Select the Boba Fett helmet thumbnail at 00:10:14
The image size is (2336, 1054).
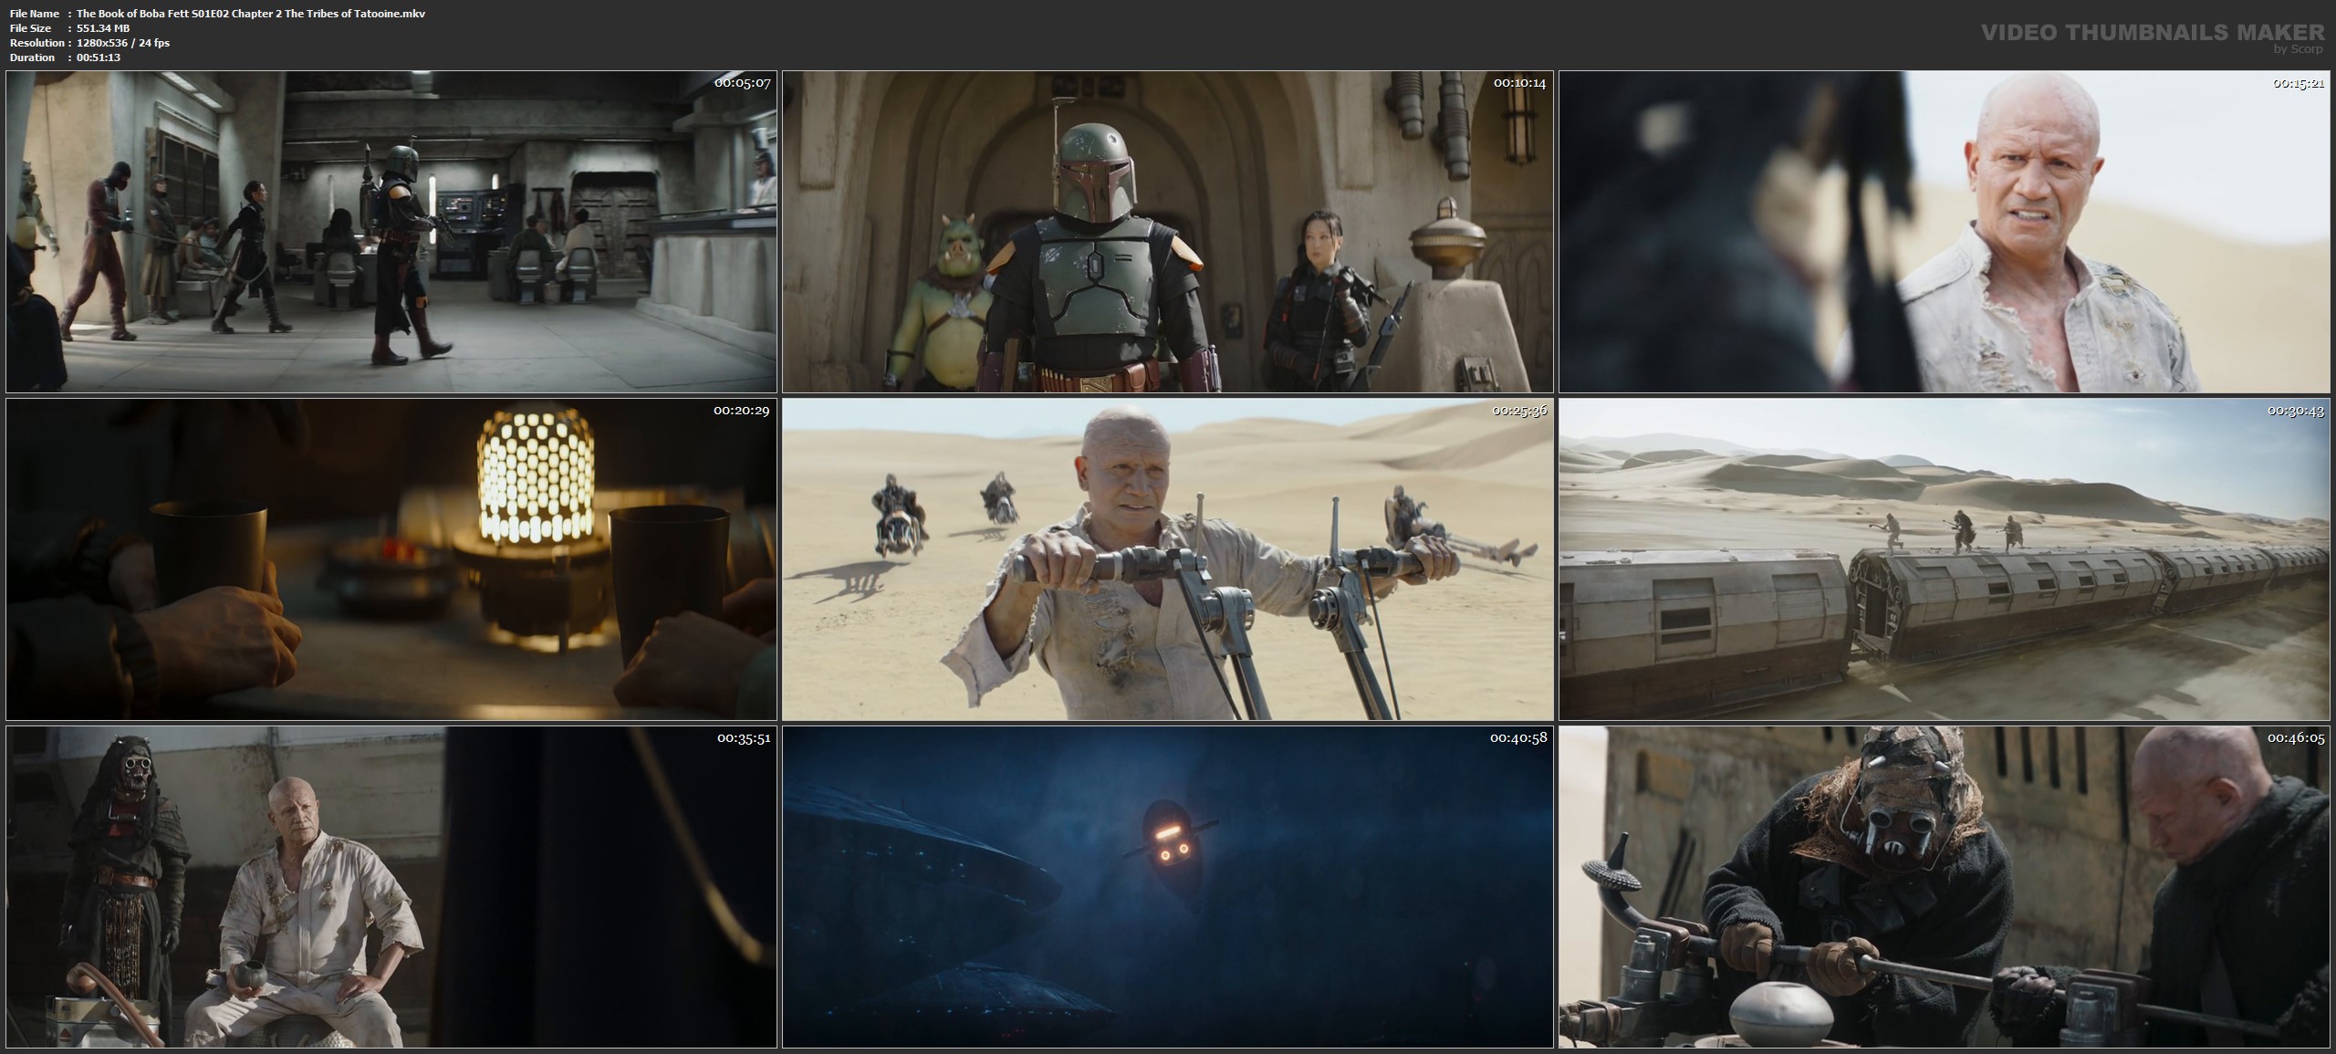pos(1167,232)
